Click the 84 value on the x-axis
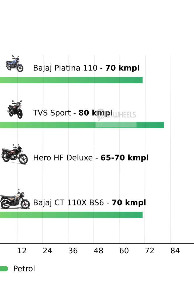This screenshot has width=194, height=295. pyautogui.click(x=175, y=251)
